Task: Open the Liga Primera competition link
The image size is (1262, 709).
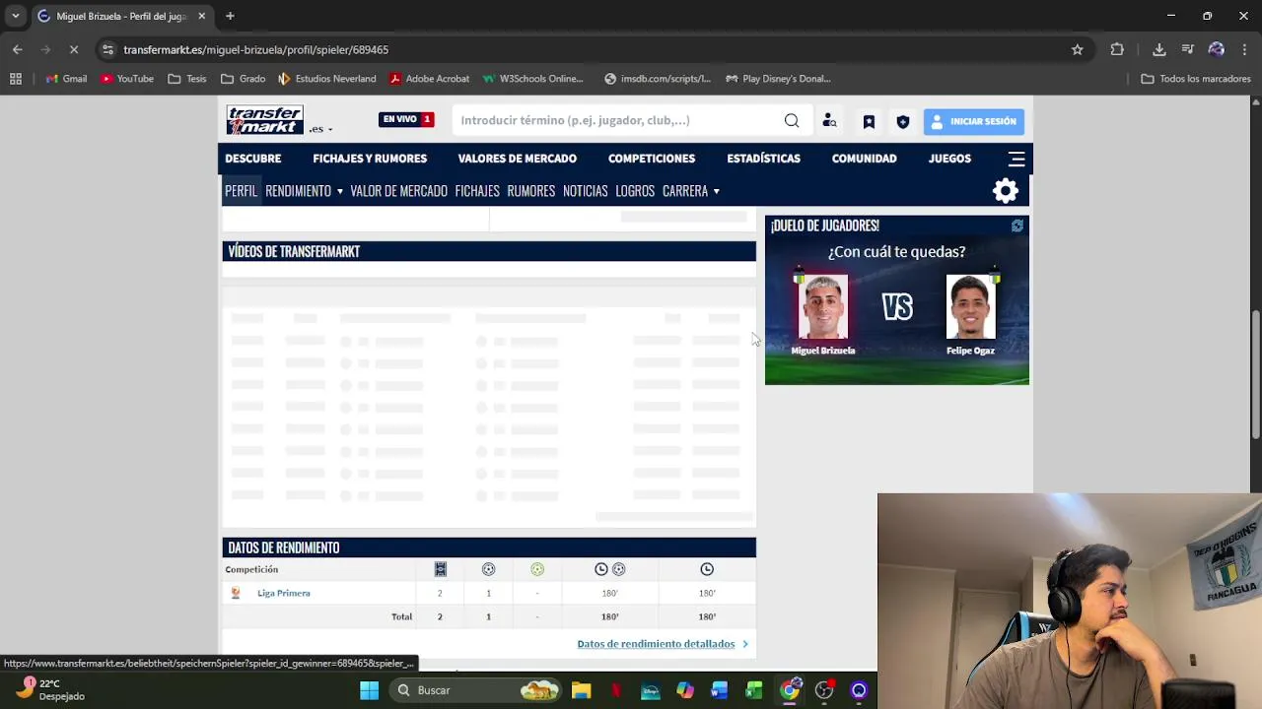Action: [x=284, y=593]
